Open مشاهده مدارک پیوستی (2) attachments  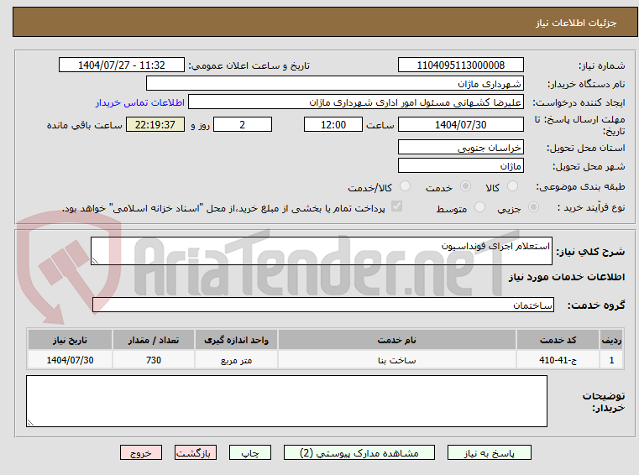pyautogui.click(x=359, y=452)
